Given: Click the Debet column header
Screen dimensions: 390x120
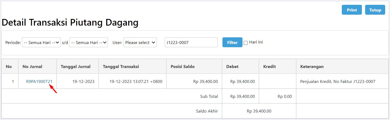Looking at the screenshot, I should [232, 67].
